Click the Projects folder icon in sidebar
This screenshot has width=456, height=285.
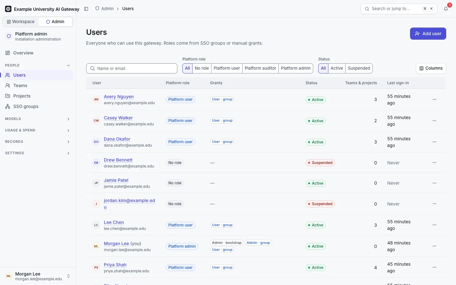click(8, 96)
